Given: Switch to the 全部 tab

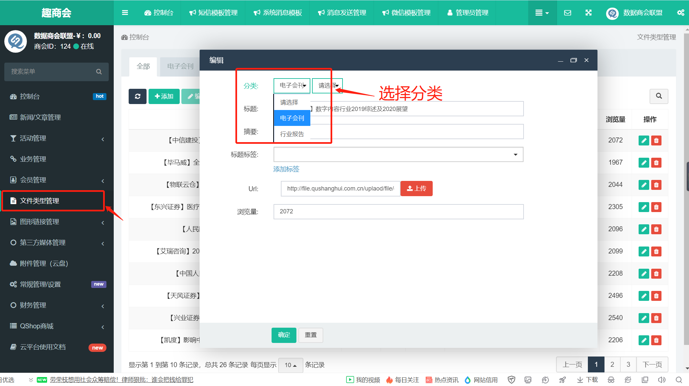Looking at the screenshot, I should 143,66.
